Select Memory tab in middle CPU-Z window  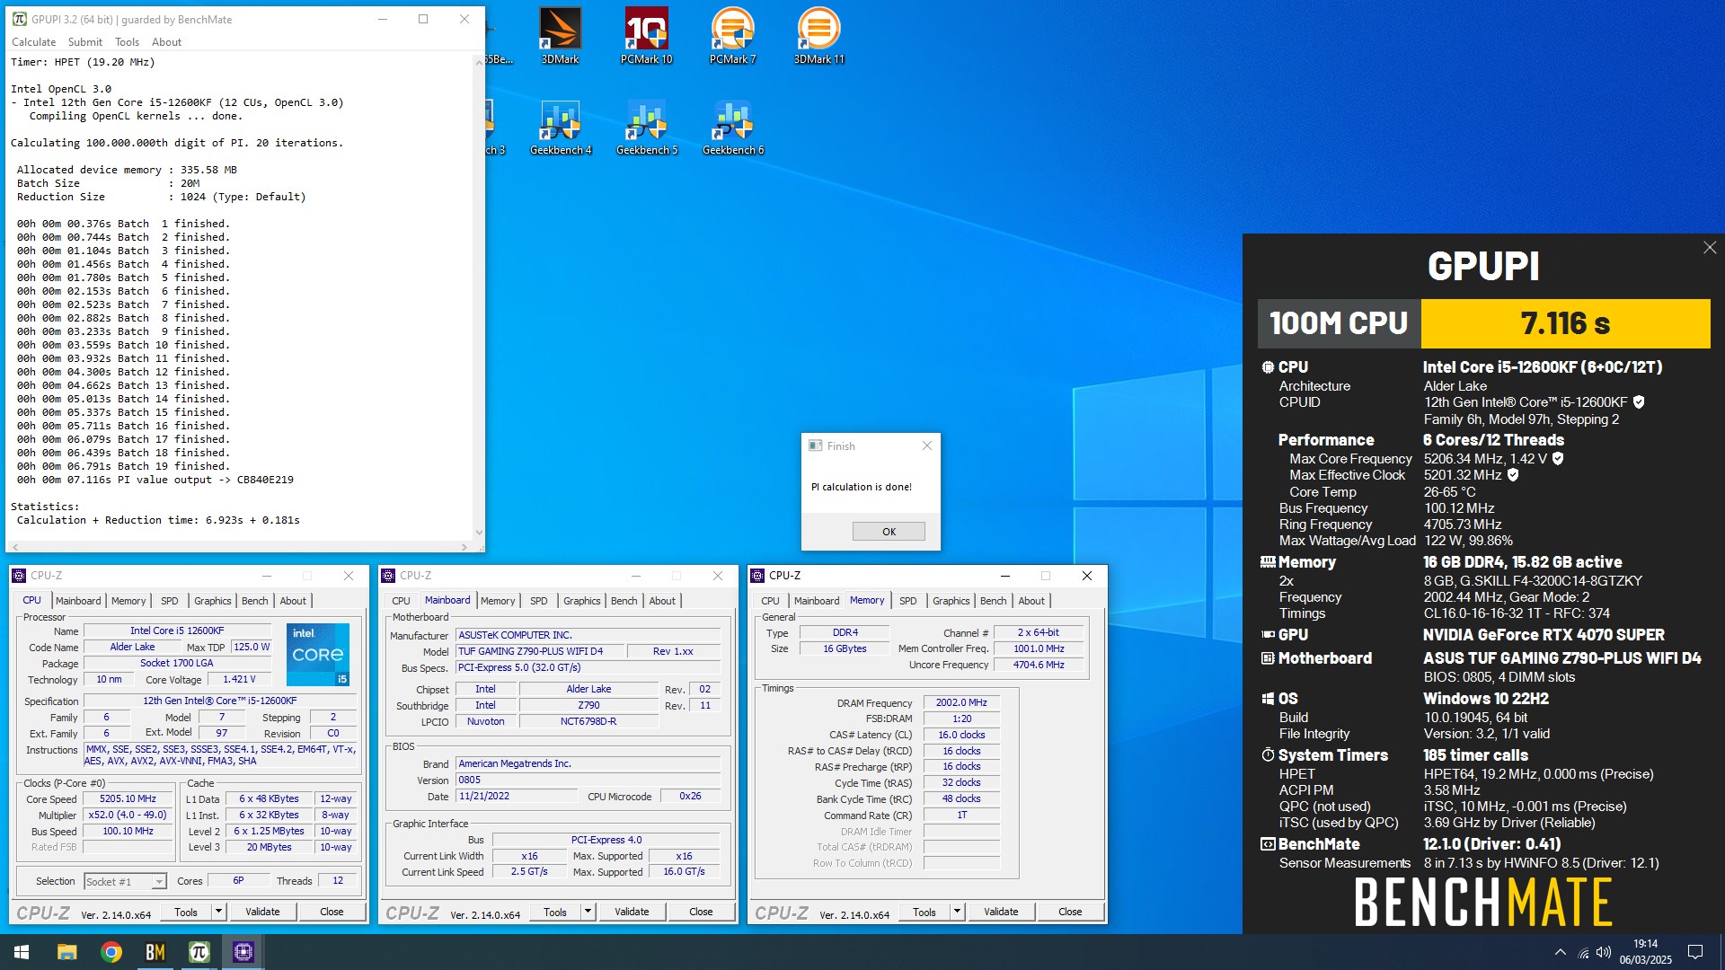coord(498,601)
